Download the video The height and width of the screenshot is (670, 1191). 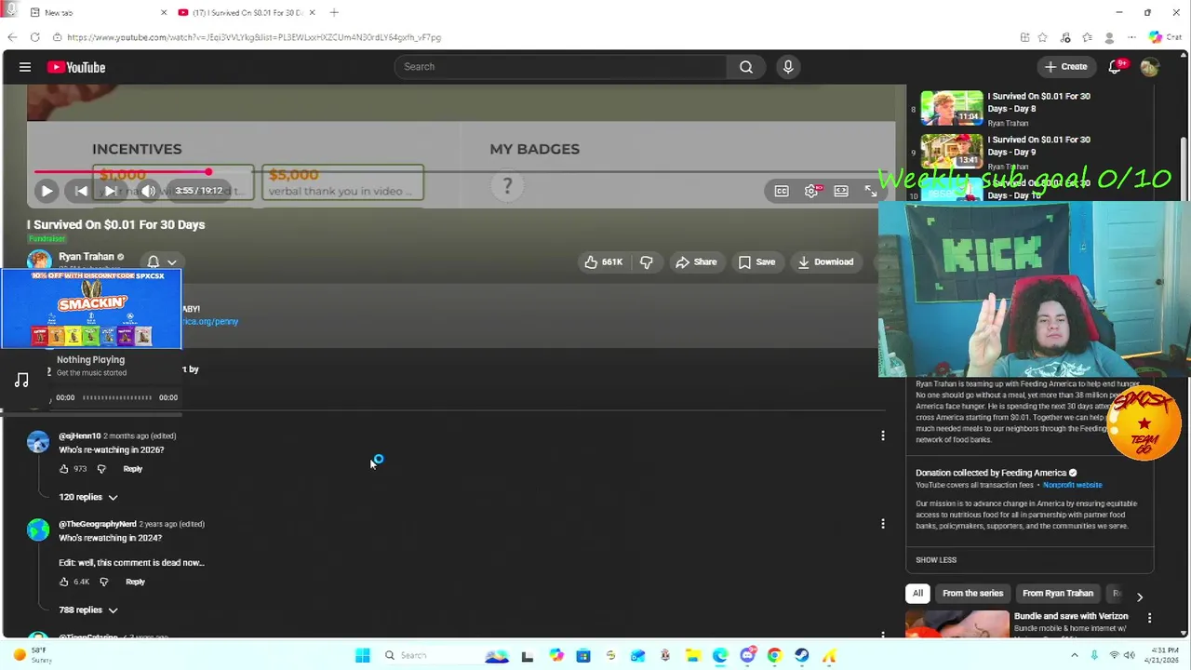pyautogui.click(x=825, y=262)
